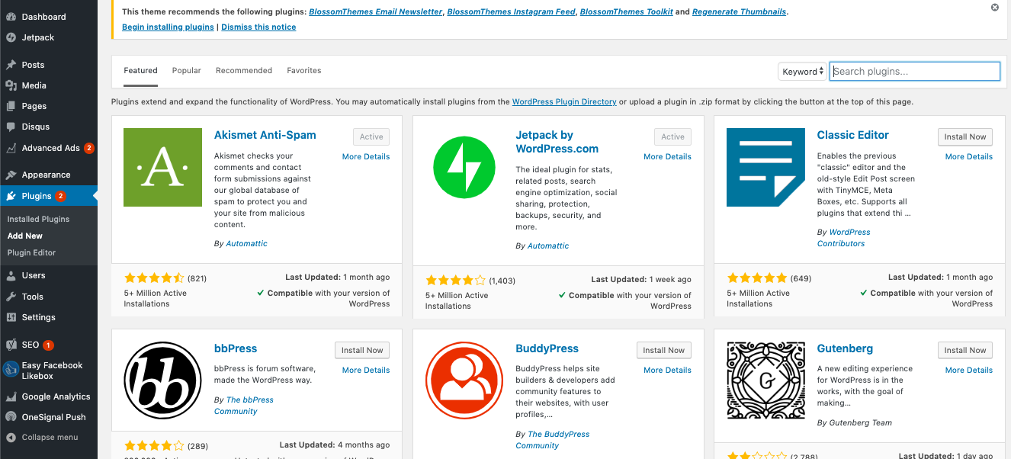The height and width of the screenshot is (459, 1011).
Task: Click the Jetpack sidebar icon
Action: 11,37
